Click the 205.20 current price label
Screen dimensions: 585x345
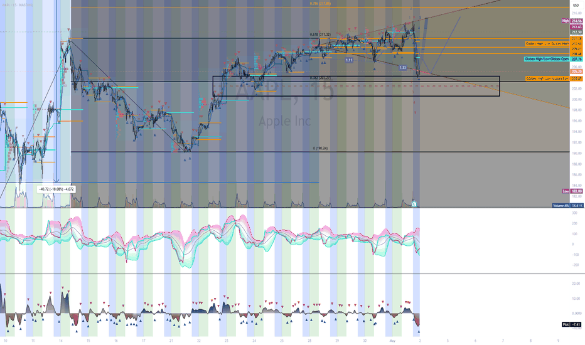[576, 72]
